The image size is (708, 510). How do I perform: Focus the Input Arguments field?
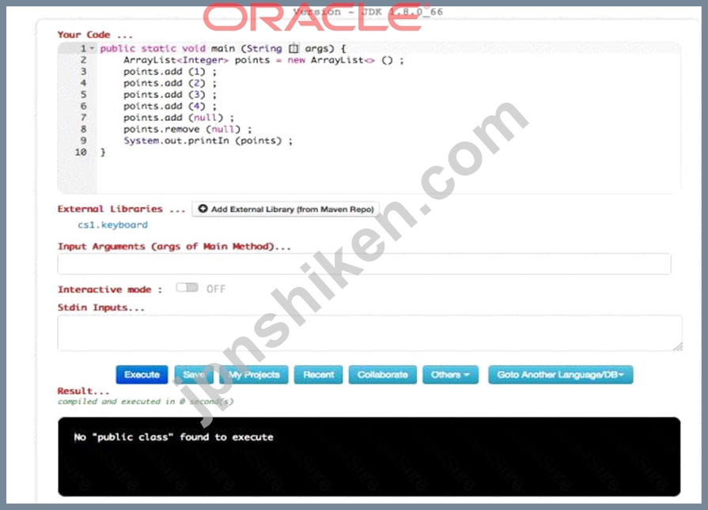click(364, 263)
